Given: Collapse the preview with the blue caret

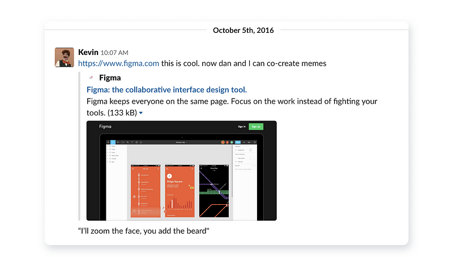Looking at the screenshot, I should pyautogui.click(x=141, y=113).
